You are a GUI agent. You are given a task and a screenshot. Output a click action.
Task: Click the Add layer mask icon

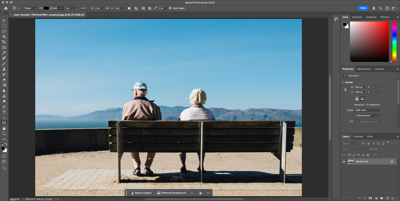click(x=370, y=198)
